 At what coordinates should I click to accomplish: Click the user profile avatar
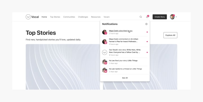click(172, 17)
